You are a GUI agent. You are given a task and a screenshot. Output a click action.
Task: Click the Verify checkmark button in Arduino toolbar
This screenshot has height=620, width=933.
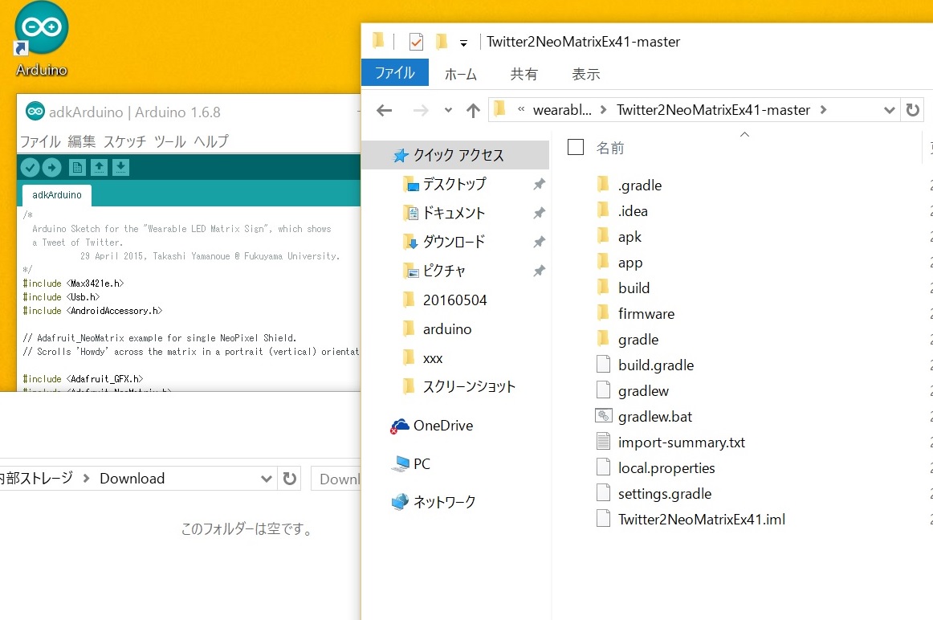pos(30,168)
